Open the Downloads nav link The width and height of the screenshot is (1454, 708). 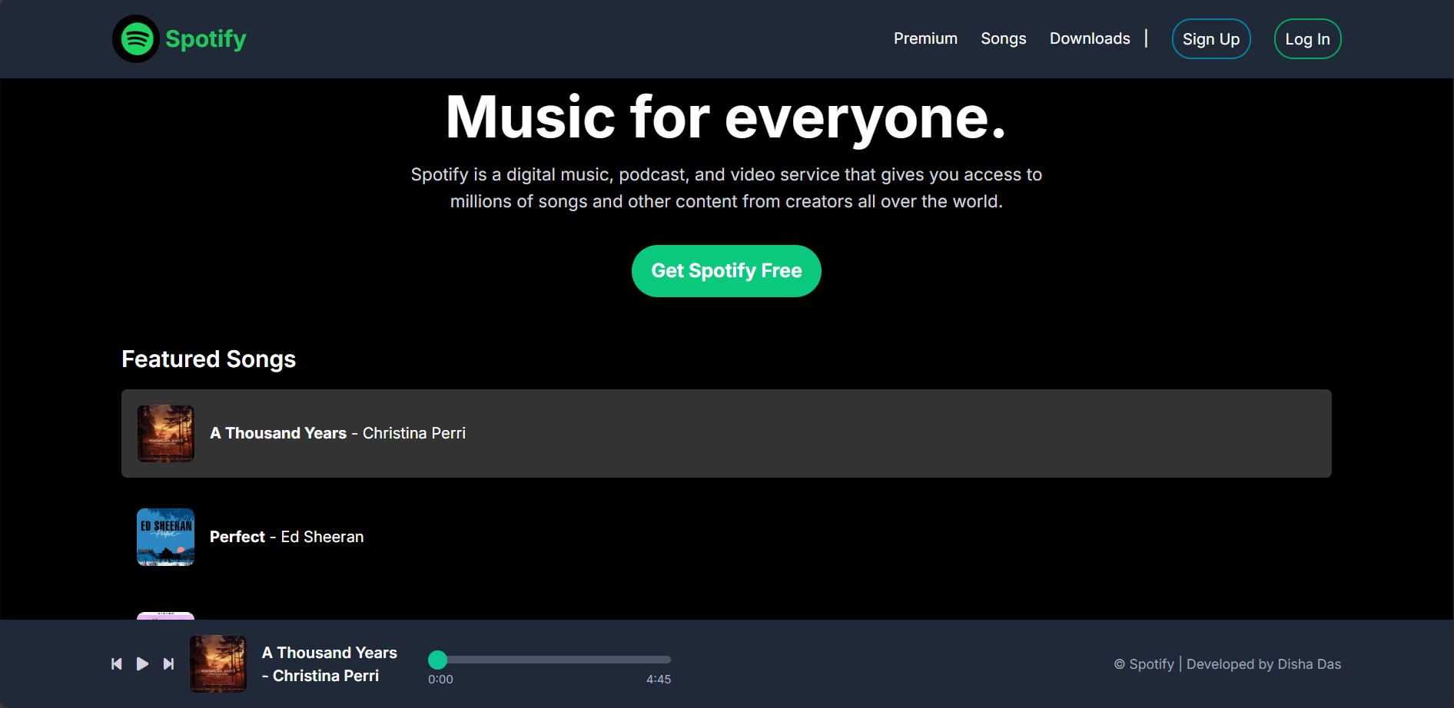1089,38
